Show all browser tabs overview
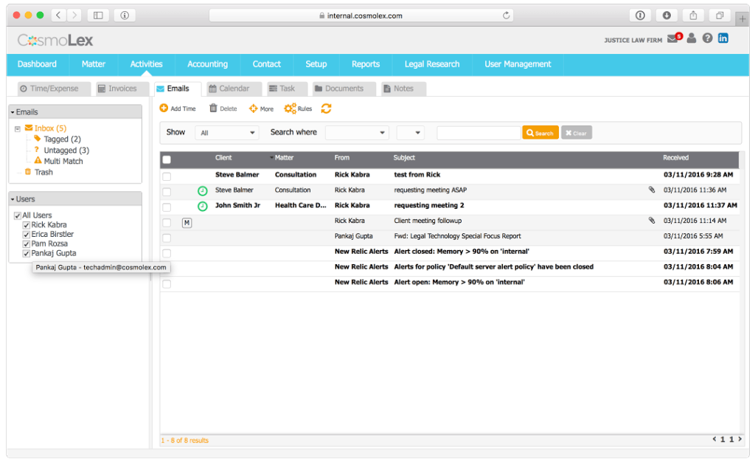 coord(720,15)
